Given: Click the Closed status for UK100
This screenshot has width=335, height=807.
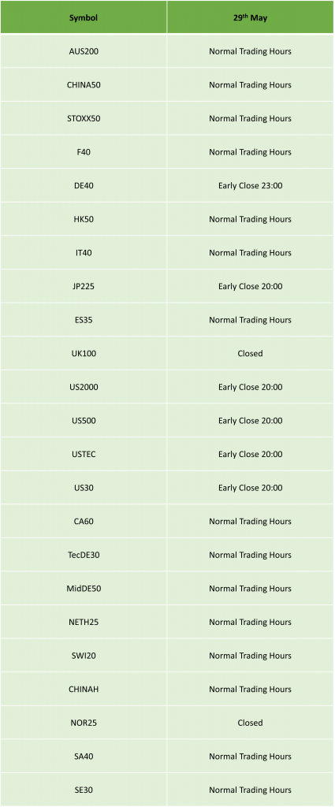Looking at the screenshot, I should tap(250, 354).
